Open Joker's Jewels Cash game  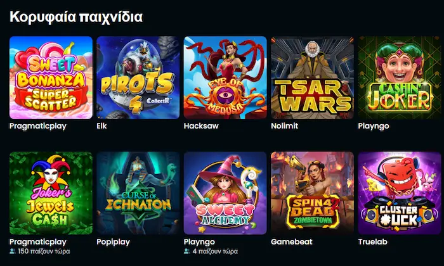(x=51, y=193)
